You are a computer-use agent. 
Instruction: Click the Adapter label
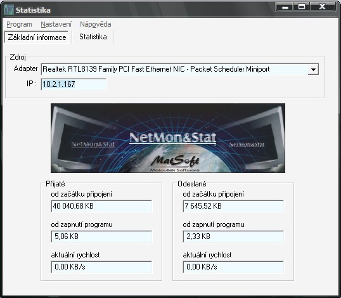point(25,68)
